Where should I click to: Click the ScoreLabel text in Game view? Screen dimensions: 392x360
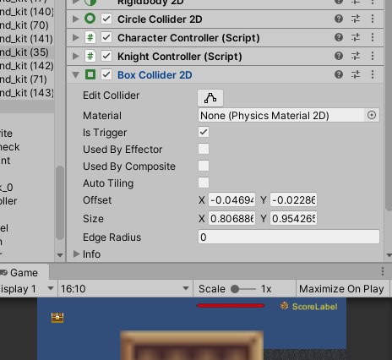pos(314,307)
